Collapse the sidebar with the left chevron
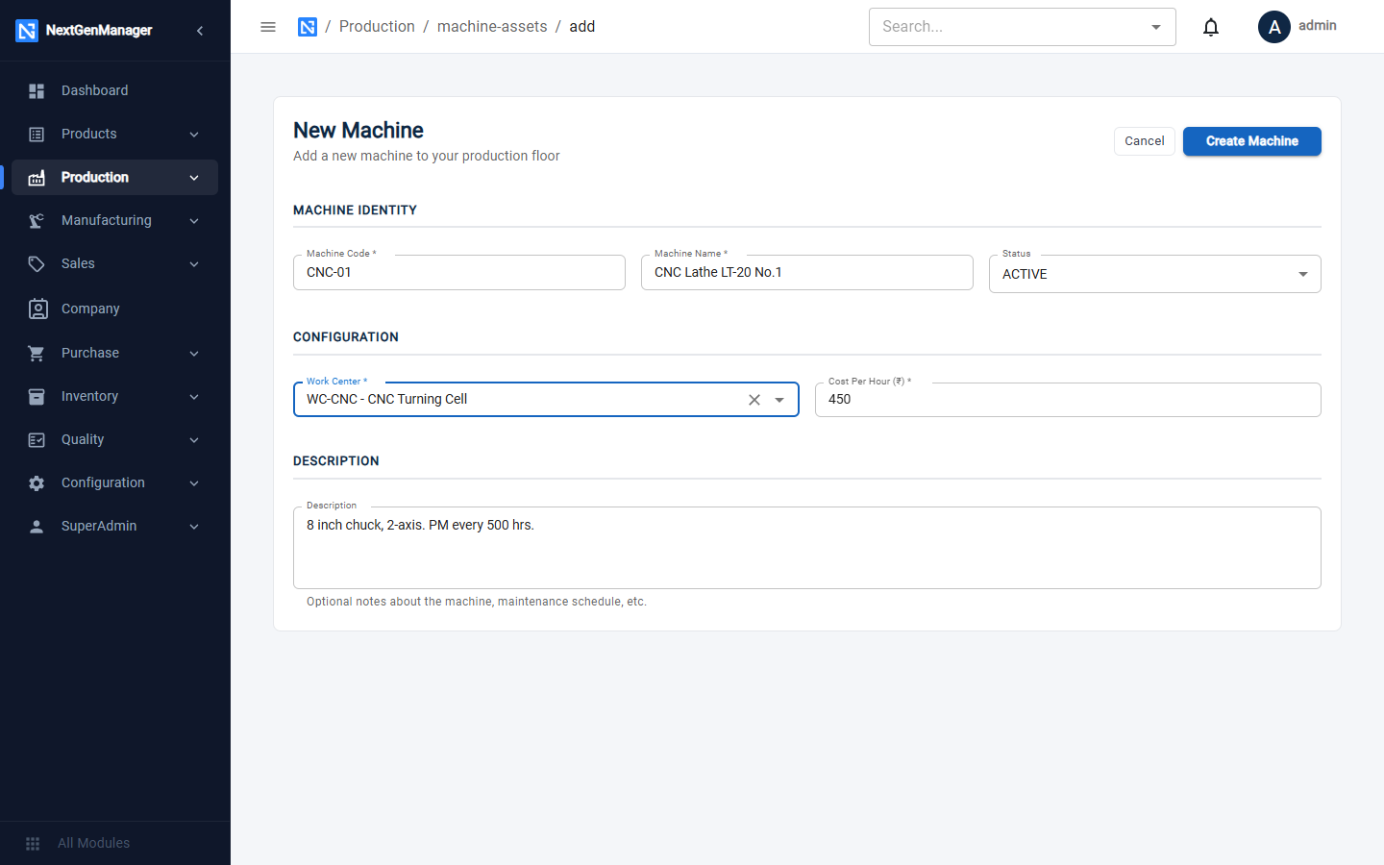The height and width of the screenshot is (865, 1384). click(200, 31)
